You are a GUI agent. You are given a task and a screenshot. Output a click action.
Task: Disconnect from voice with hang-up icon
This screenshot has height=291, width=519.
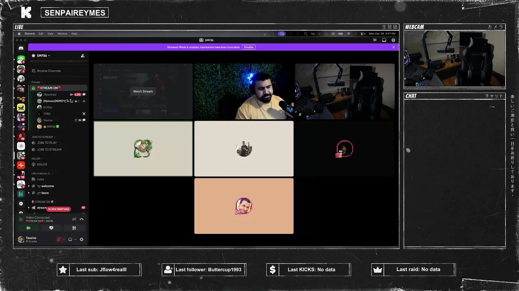(x=81, y=219)
